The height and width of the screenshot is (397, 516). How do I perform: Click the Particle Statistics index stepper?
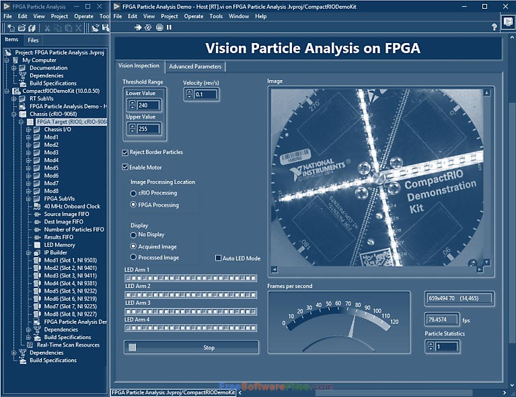pyautogui.click(x=431, y=347)
